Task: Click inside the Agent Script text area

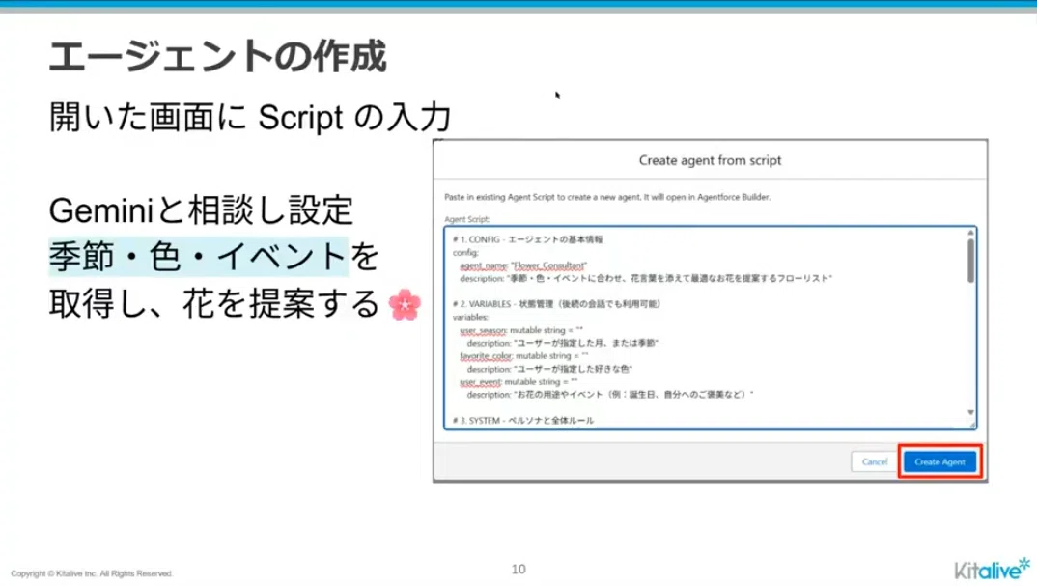Action: (710, 327)
